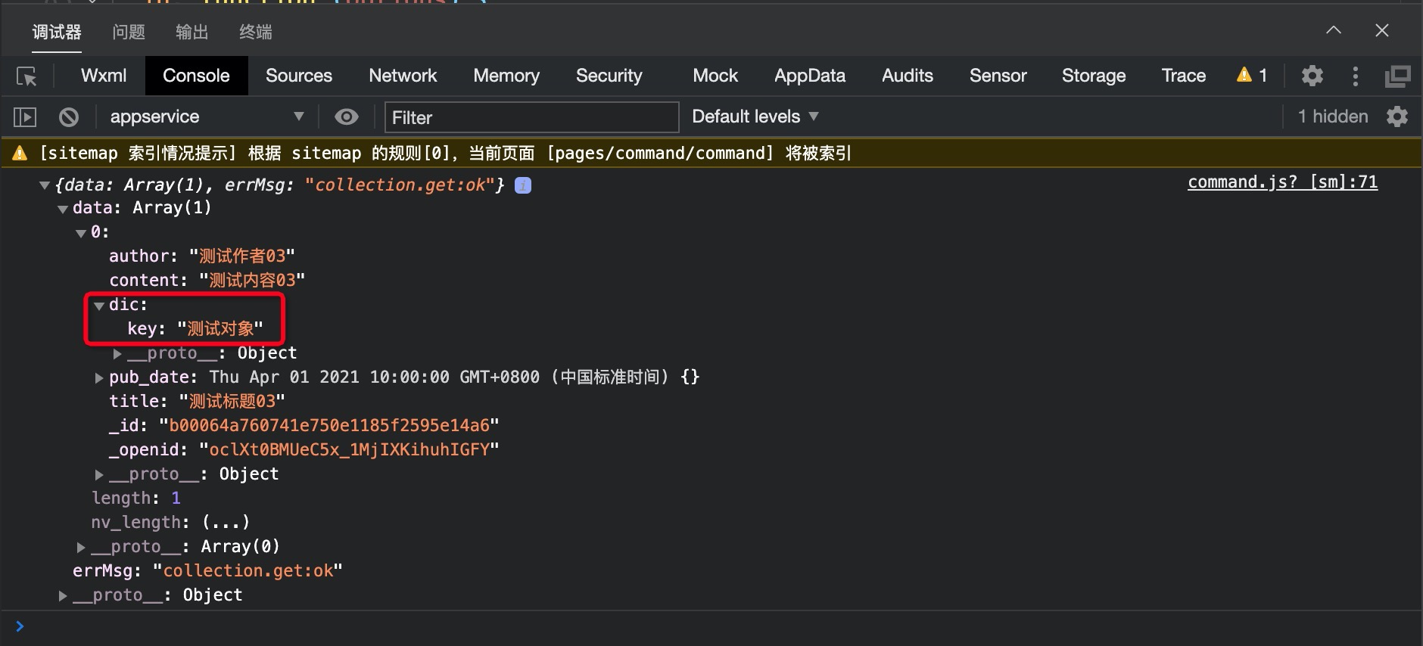1423x646 pixels.
Task: Click errMsg: "collection.get:ok" property line
Action: tap(207, 571)
